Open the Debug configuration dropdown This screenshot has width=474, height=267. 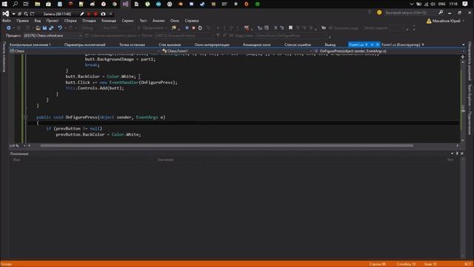[90, 28]
